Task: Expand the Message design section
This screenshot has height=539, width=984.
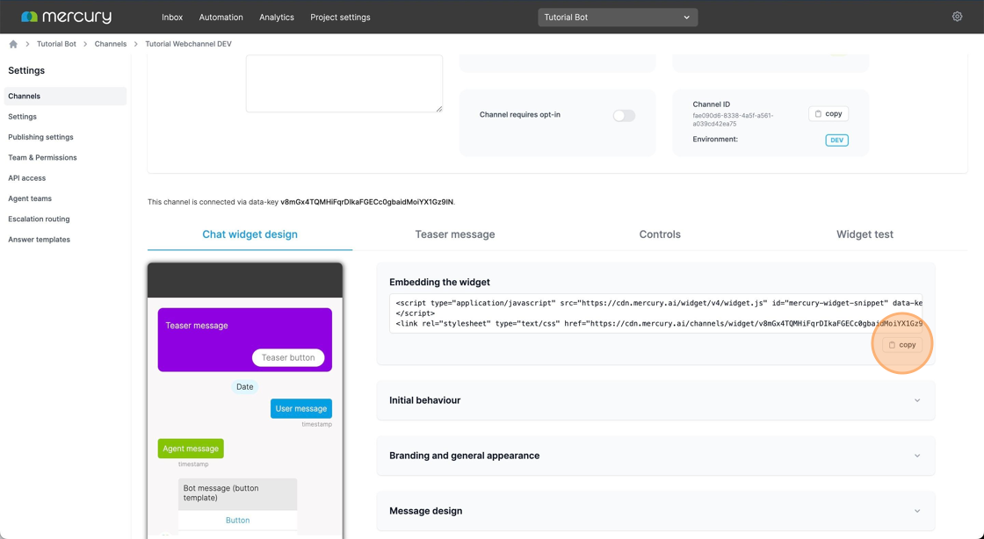Action: tap(655, 511)
